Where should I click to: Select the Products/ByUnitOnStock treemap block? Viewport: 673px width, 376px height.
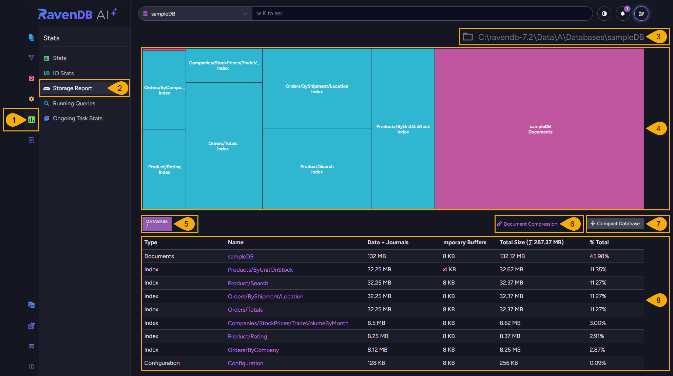[403, 129]
